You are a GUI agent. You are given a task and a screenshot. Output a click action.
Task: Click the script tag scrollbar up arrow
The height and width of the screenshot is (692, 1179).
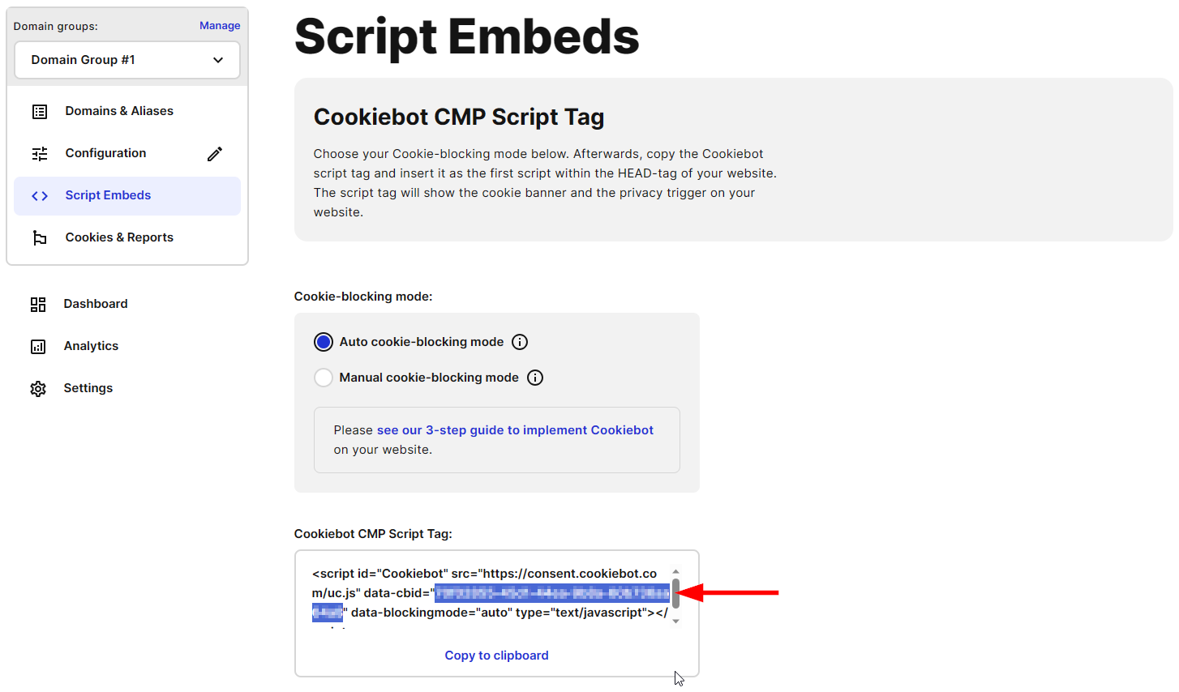point(675,572)
